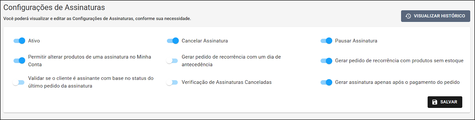
Task: Turn off switch for produtos sem estoque
Action: click(x=326, y=61)
